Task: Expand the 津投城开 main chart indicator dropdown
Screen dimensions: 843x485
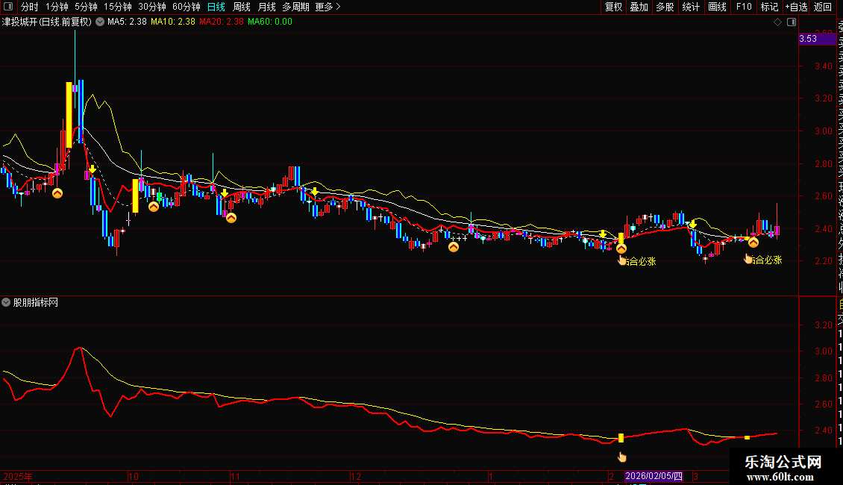Action: coord(100,22)
